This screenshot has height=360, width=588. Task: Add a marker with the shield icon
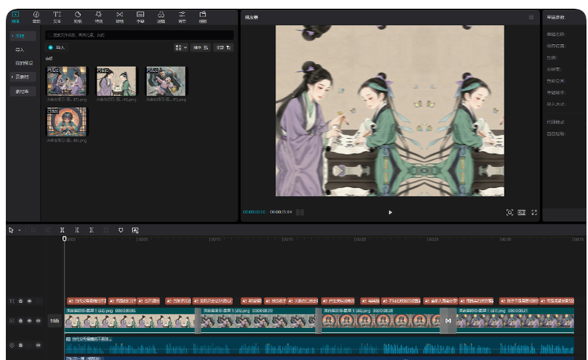121,230
